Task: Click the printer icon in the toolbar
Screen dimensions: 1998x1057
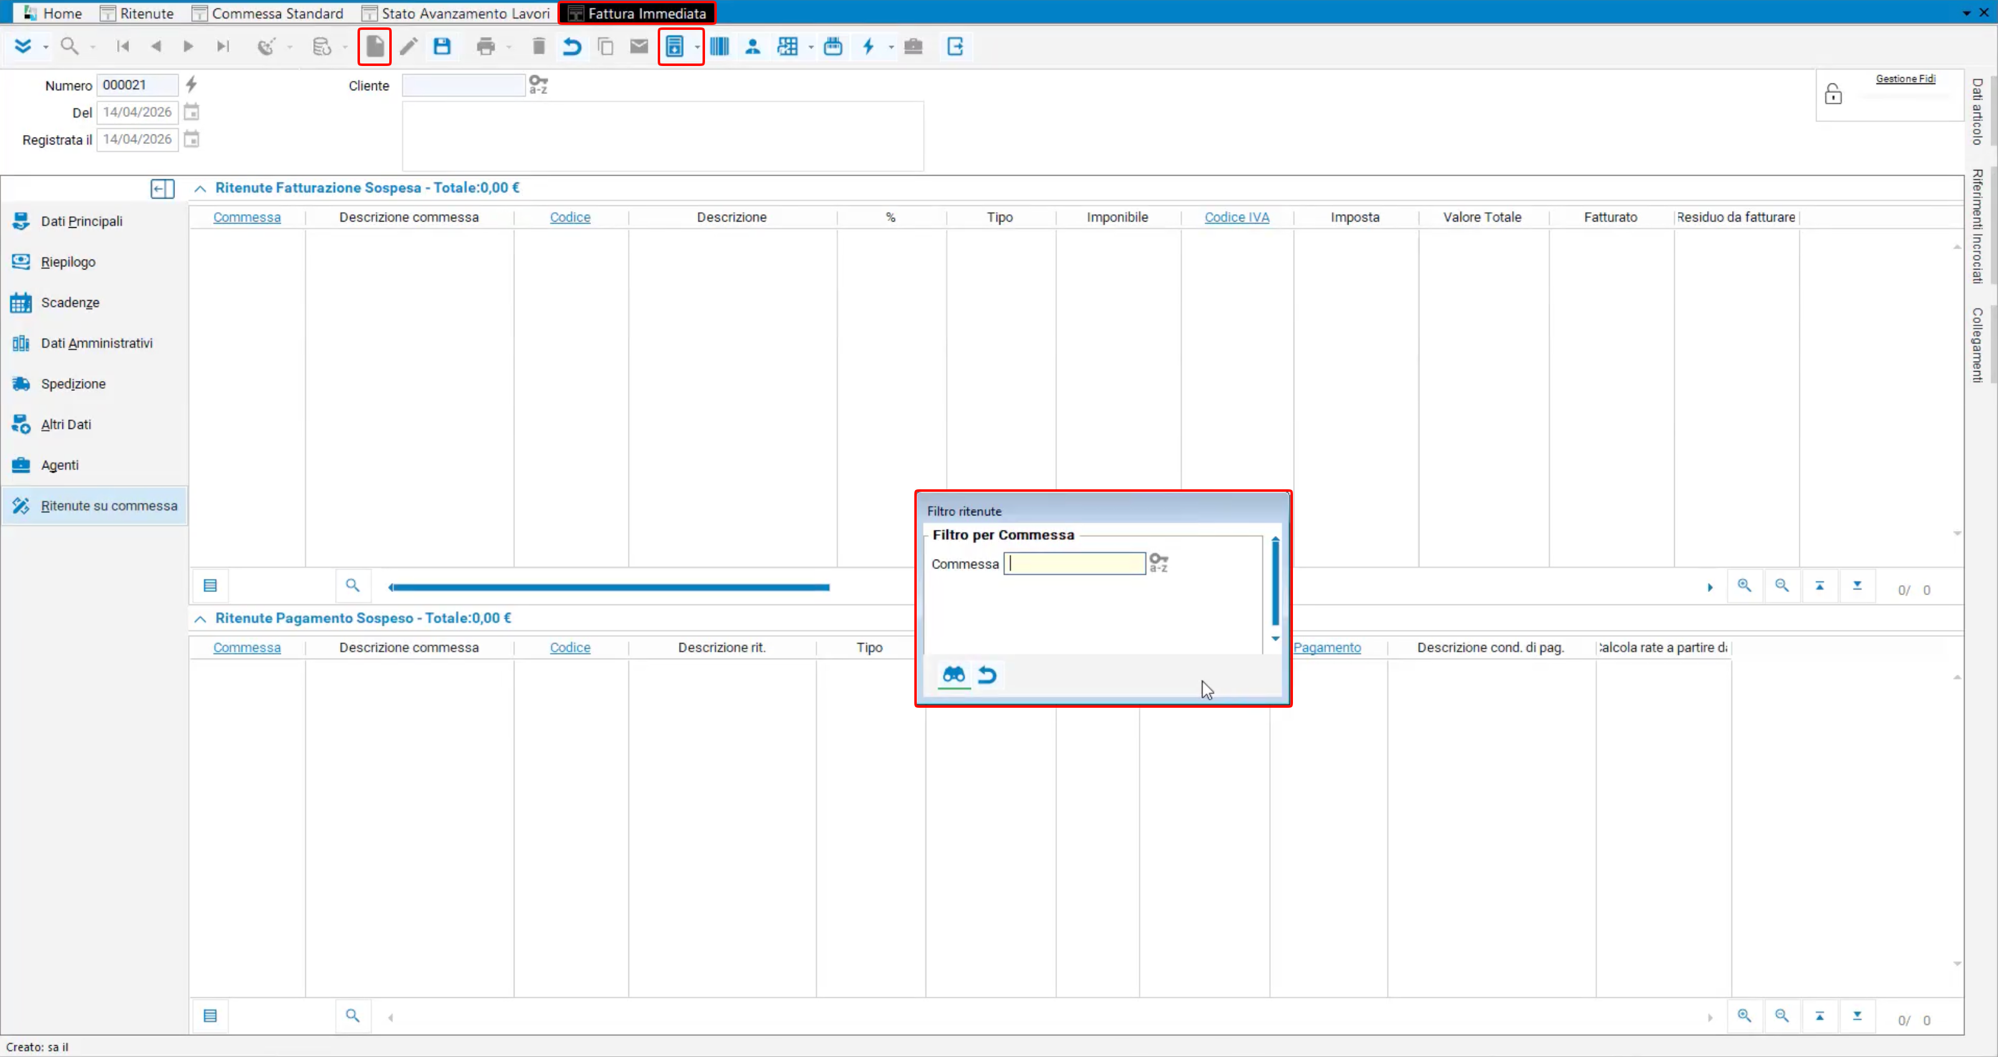Action: tap(486, 47)
